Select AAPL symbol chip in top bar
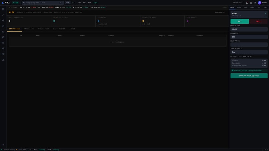The image size is (269, 151). [68, 3]
